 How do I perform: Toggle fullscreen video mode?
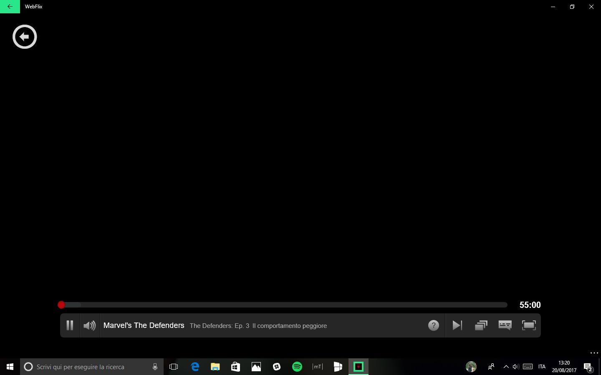529,325
